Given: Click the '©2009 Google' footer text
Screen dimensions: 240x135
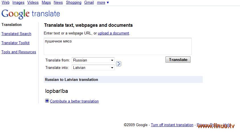Looking at the screenshot, I should (x=136, y=125).
